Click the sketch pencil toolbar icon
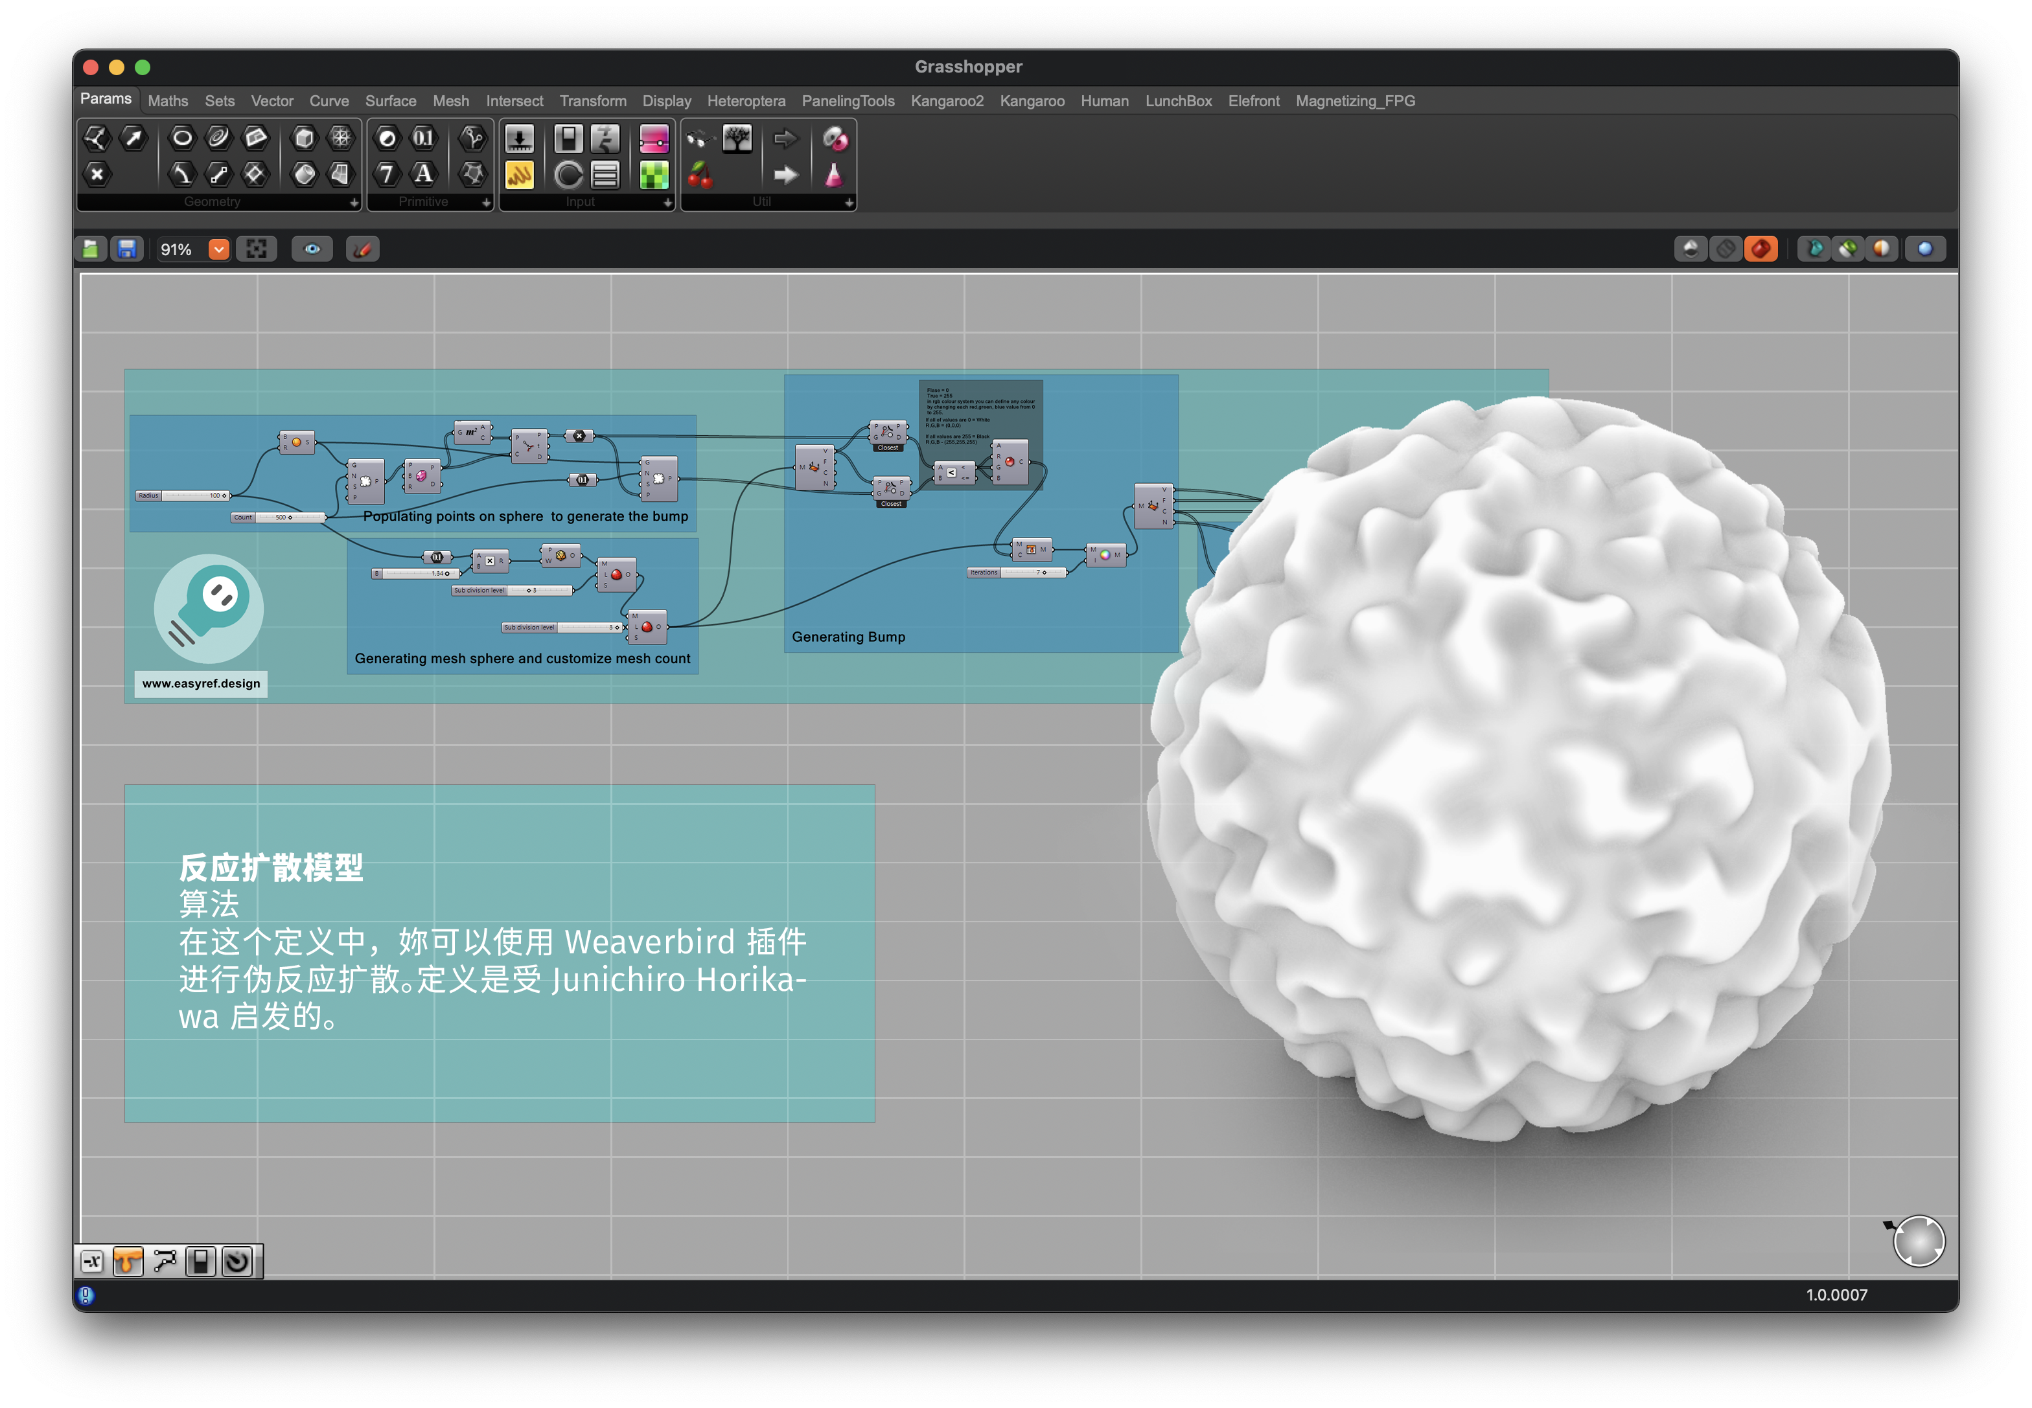2032x1408 pixels. [x=362, y=249]
